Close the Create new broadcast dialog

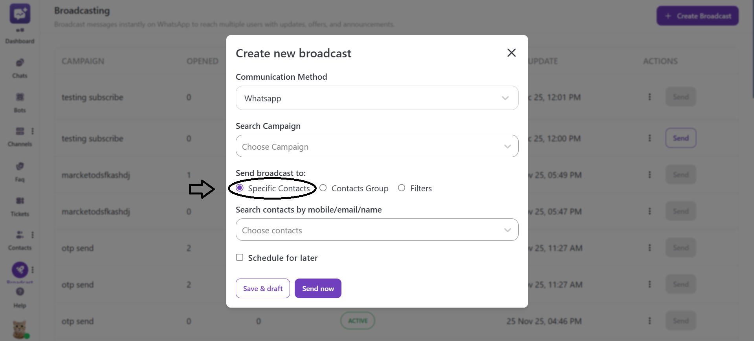pos(511,53)
